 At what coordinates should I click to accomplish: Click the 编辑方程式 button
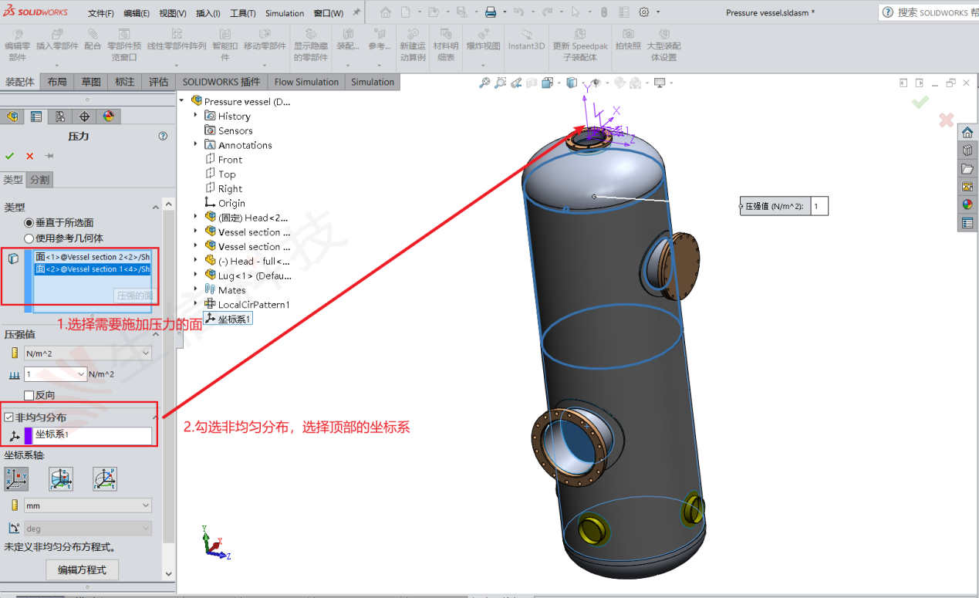coord(82,570)
